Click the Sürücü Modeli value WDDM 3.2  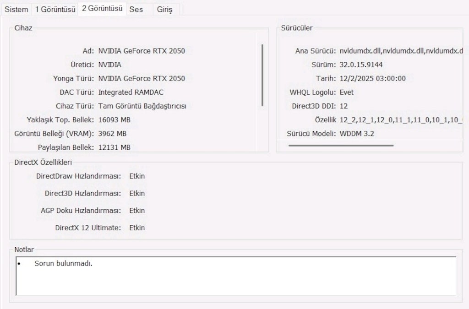[357, 134]
